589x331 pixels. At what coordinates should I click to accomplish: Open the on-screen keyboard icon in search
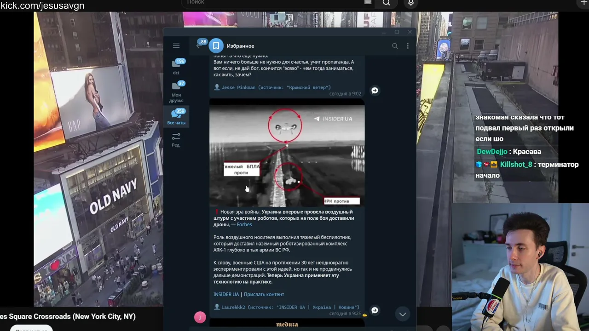click(368, 2)
